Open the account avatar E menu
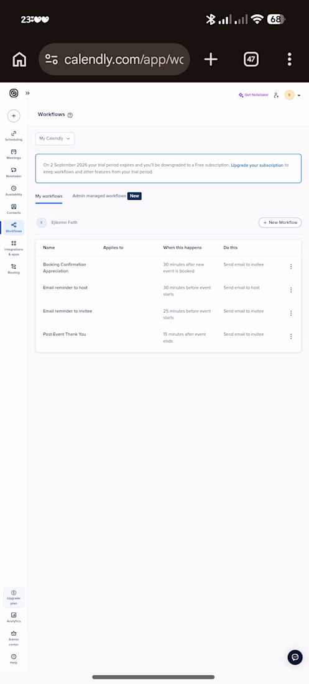The image size is (309, 684). click(x=292, y=95)
